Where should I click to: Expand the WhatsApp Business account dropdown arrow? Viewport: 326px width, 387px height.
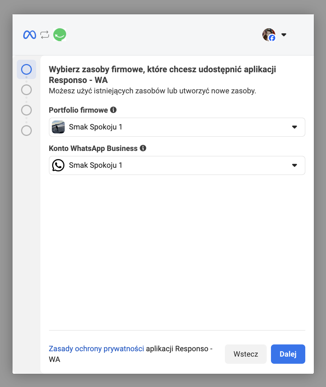pos(295,165)
